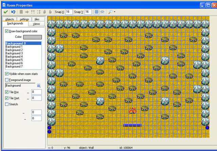
Task: Click the object: Wall status text
Action: pyautogui.click(x=86, y=148)
